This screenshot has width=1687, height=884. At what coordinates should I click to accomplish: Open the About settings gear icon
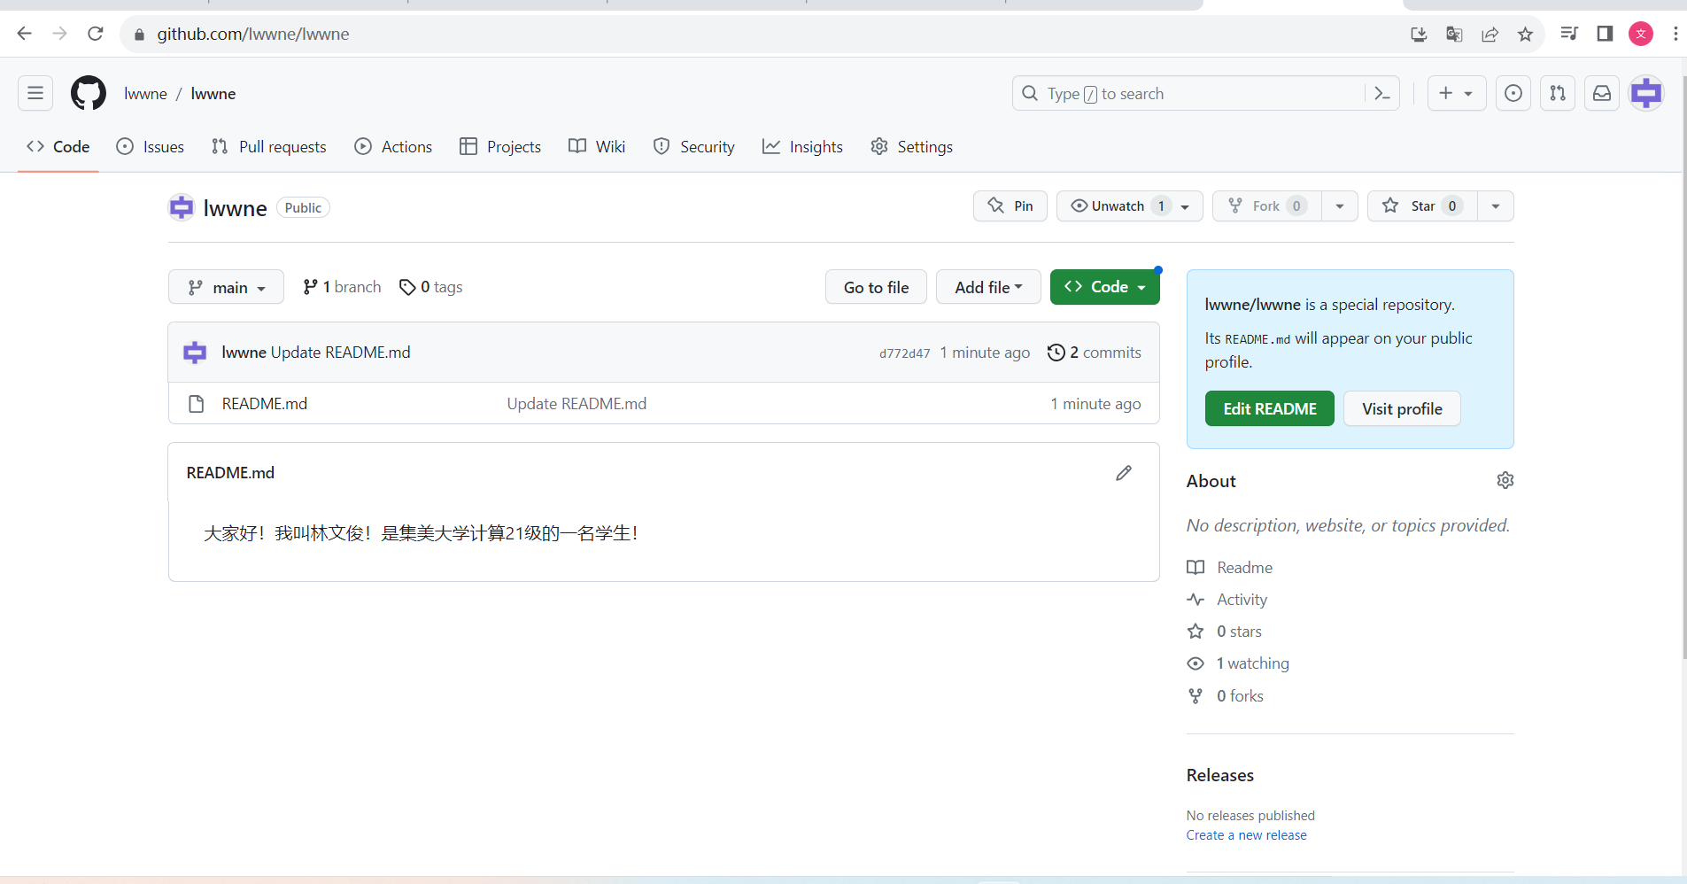coord(1505,480)
